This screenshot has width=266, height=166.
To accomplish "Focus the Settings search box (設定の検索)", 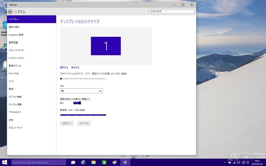I will pos(172,12).
